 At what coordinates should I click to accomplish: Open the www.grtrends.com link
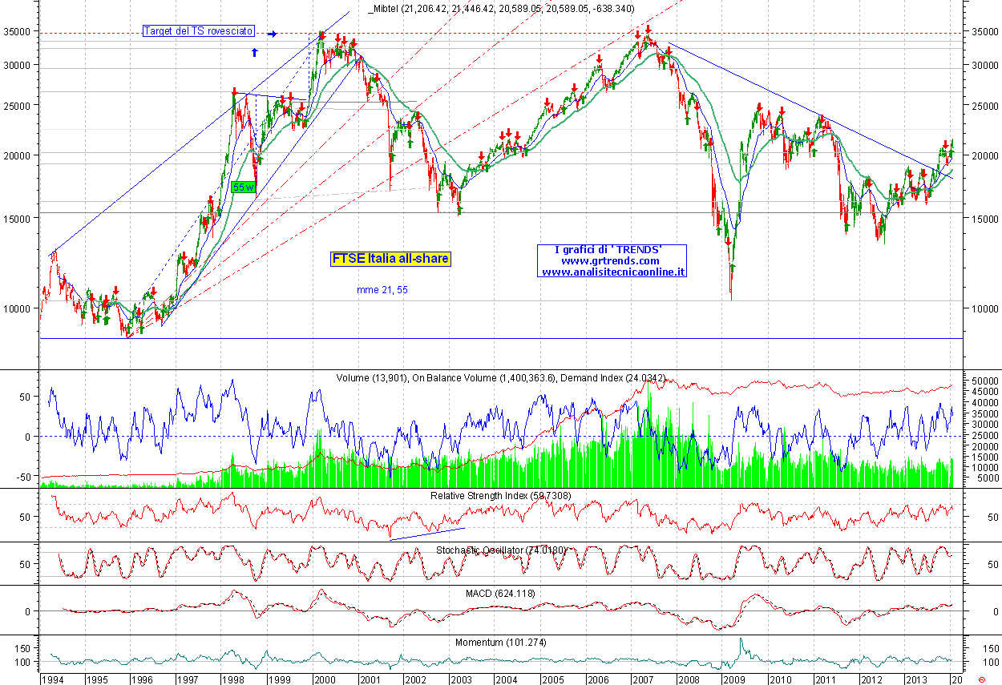click(610, 261)
